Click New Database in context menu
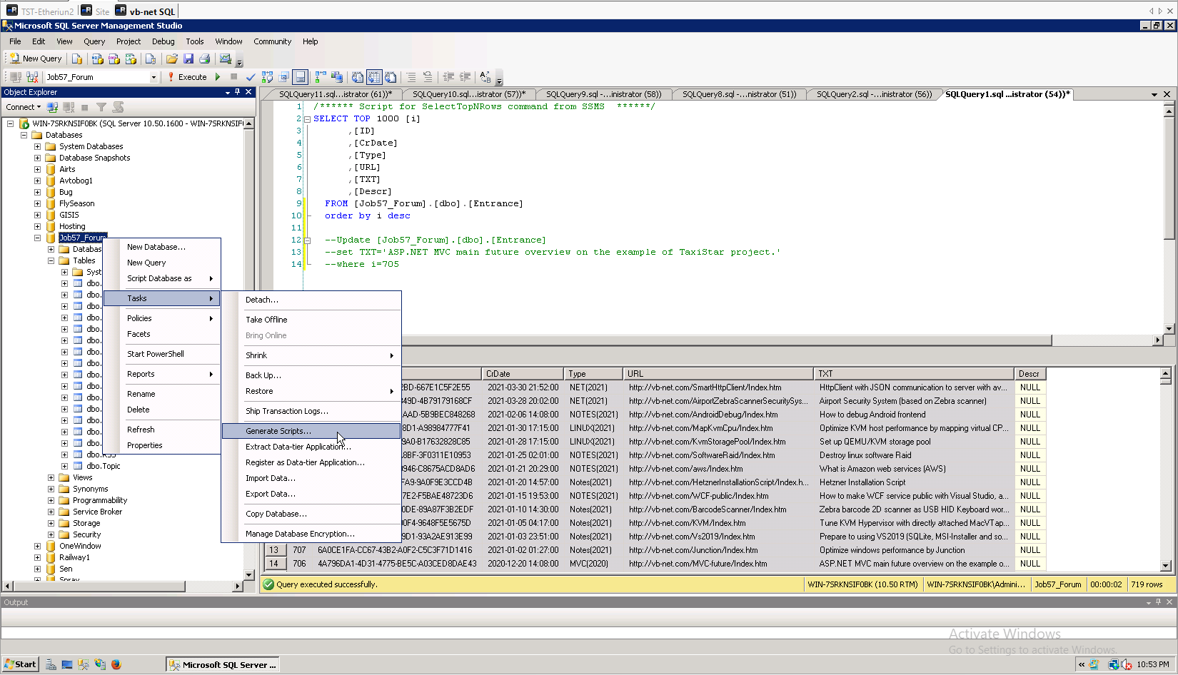The width and height of the screenshot is (1178, 675). [x=162, y=247]
